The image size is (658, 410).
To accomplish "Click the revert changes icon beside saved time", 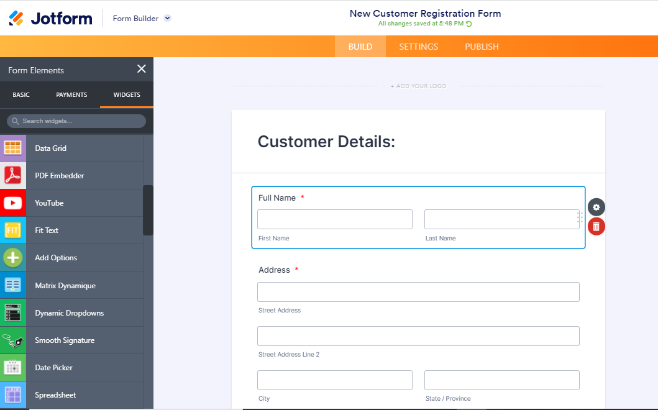I will click(x=468, y=24).
